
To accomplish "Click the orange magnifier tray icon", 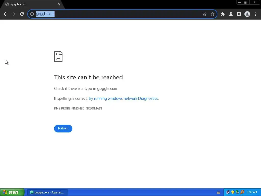I will click(x=242, y=192).
